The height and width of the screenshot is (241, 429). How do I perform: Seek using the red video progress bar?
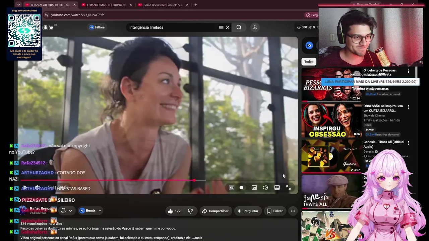click(158, 180)
